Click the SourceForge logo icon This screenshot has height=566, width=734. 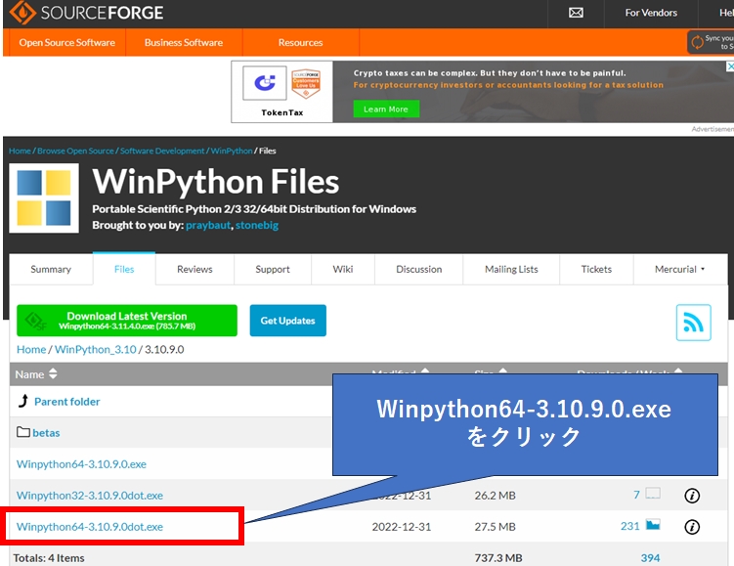tap(22, 12)
